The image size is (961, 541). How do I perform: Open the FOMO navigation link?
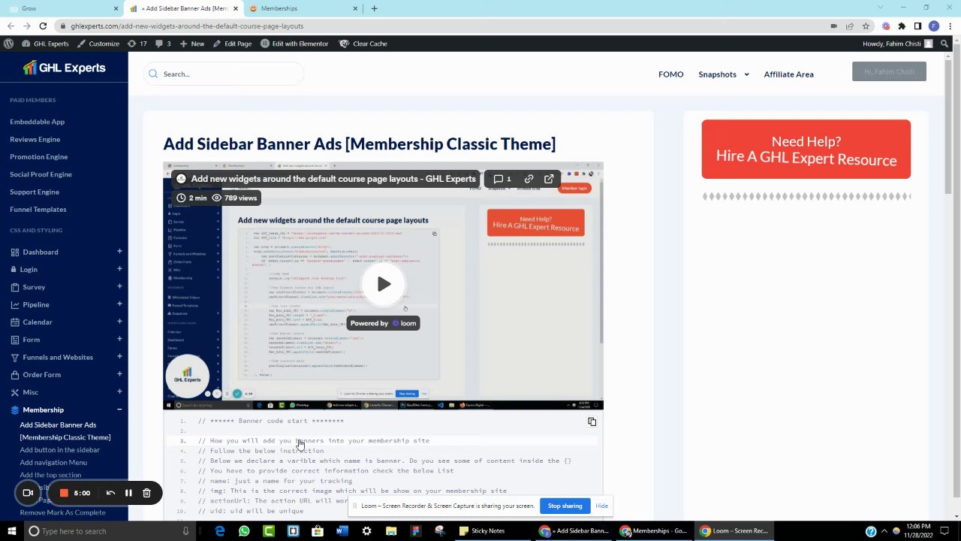[x=671, y=74]
